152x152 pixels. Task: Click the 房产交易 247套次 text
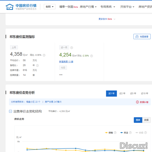(x=53, y=102)
